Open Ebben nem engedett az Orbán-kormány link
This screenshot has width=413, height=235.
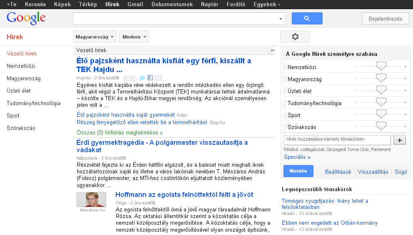tap(330, 223)
